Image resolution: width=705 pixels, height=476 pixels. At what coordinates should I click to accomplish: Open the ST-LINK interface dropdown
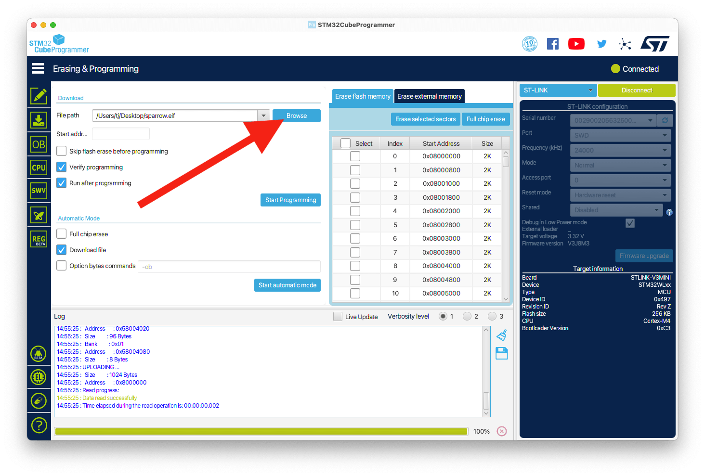(558, 90)
